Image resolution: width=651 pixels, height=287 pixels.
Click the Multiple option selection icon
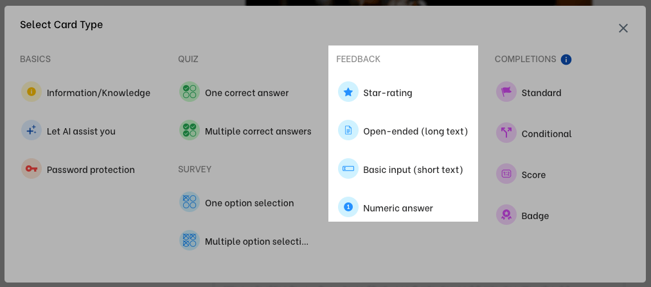click(x=190, y=241)
